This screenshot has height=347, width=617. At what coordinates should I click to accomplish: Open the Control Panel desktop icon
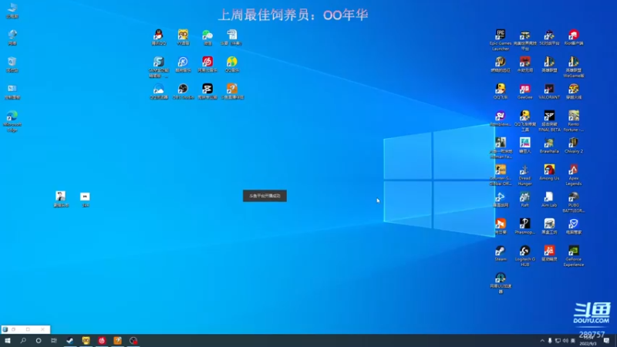[x=12, y=91]
